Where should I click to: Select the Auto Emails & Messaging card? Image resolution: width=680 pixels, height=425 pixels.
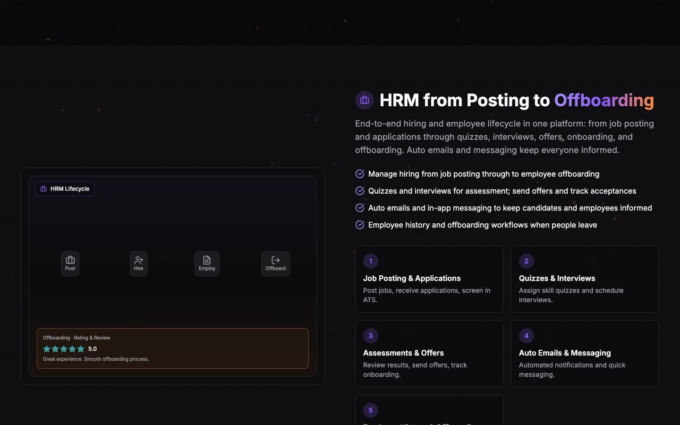pyautogui.click(x=585, y=354)
